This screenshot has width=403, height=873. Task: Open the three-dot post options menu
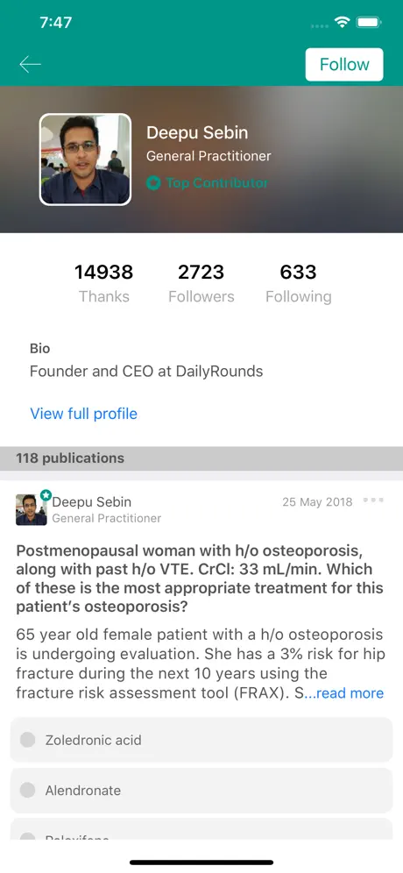[x=373, y=500]
